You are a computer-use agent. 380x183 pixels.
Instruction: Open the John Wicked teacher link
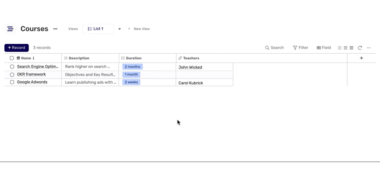190,67
